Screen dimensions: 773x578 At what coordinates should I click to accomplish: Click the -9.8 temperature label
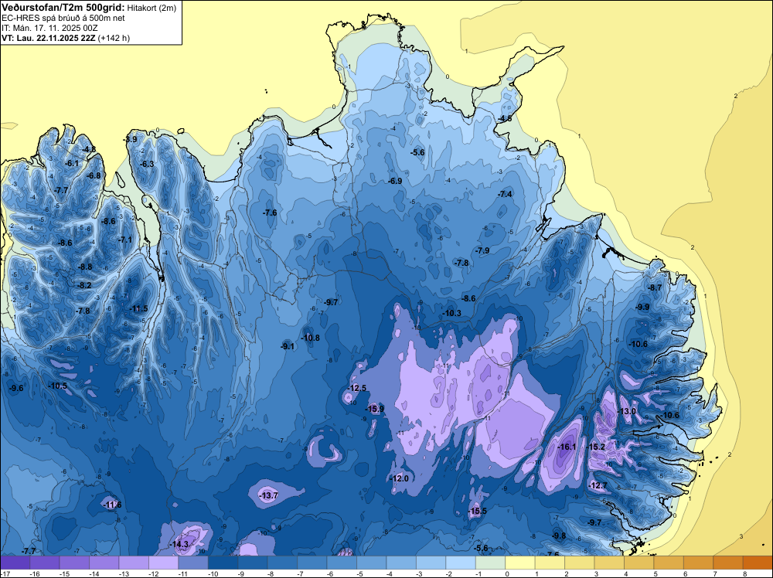[x=559, y=536]
